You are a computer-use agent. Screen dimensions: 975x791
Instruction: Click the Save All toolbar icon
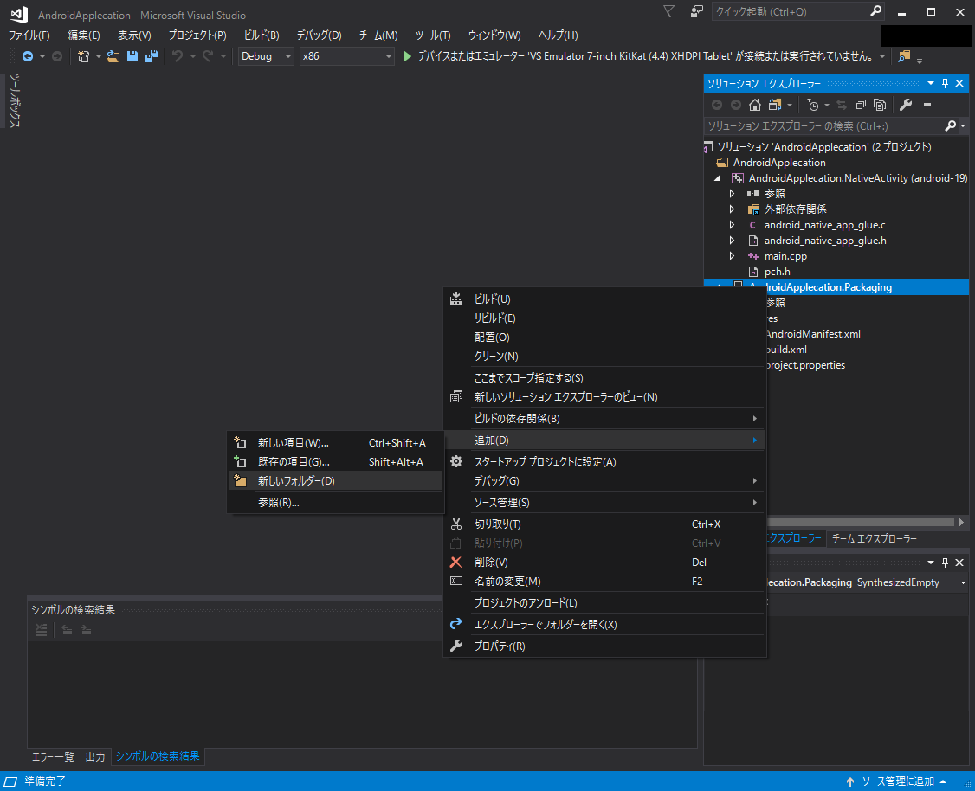152,56
